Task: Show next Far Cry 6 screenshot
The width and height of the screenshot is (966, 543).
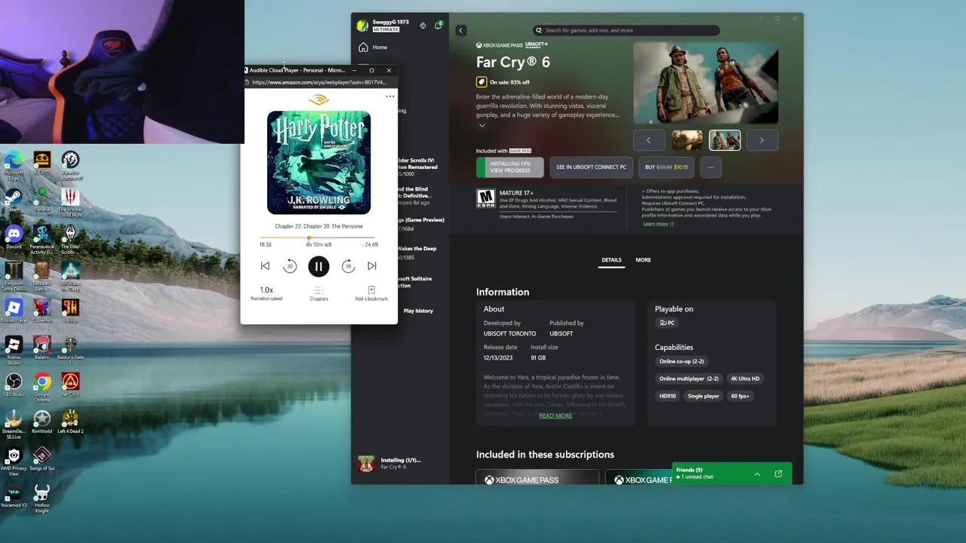Action: pos(762,140)
